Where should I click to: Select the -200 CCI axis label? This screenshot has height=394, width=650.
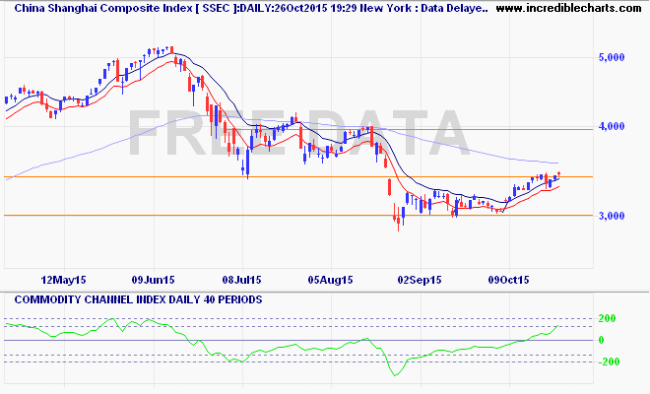point(608,361)
